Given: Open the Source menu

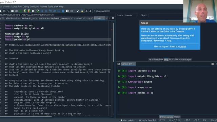Looking at the screenshot, I should [x=14, y=6].
